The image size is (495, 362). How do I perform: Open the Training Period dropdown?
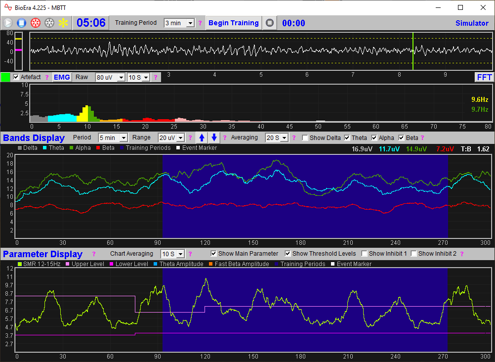[x=179, y=22]
